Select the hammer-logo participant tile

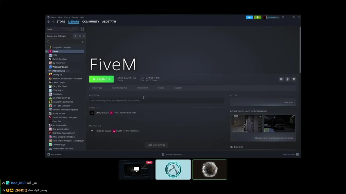pyautogui.click(x=173, y=169)
